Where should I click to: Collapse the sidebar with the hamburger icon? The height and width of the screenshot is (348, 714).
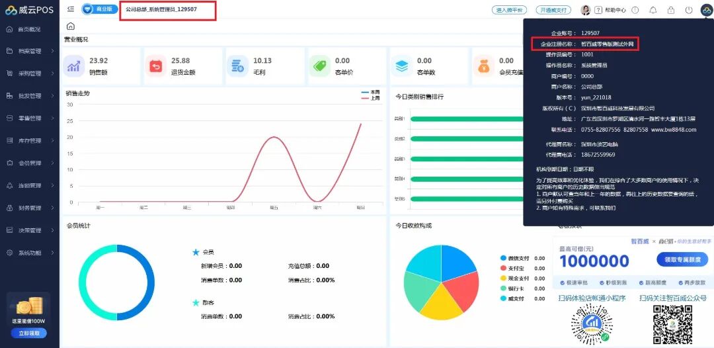tap(71, 9)
